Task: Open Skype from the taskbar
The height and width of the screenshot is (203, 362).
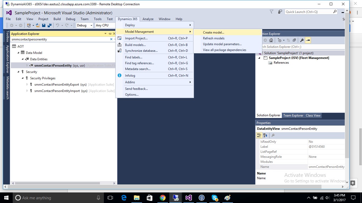Action: point(215,198)
